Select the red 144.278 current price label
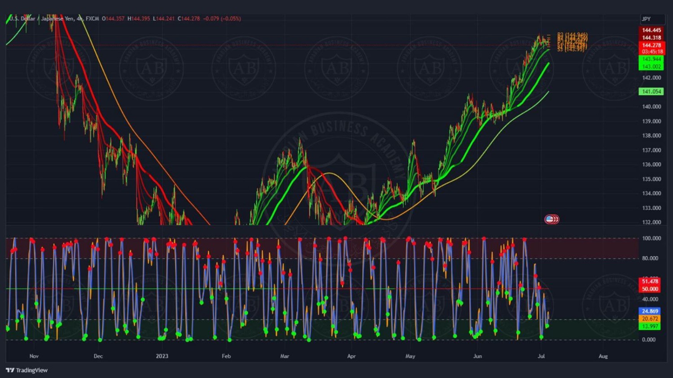 point(651,45)
